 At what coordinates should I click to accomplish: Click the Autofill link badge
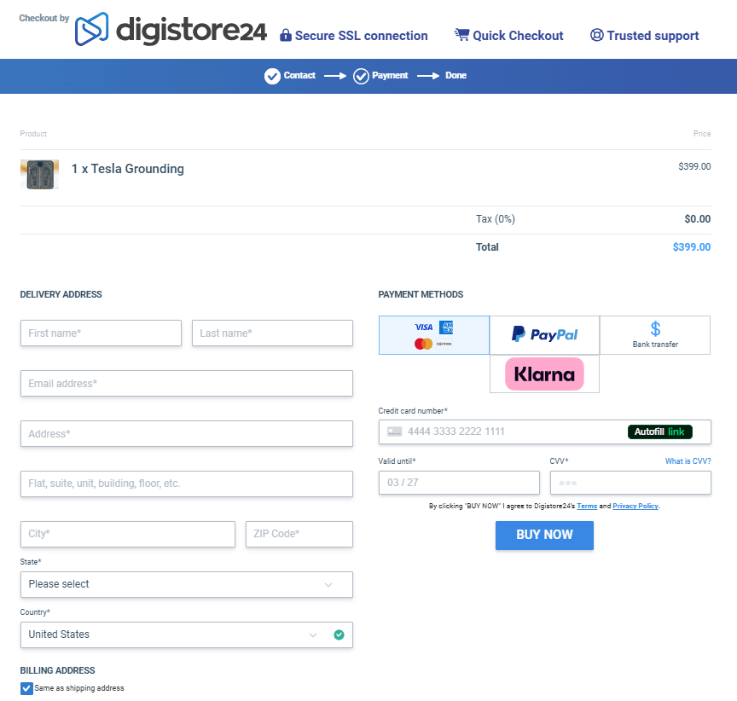[659, 432]
